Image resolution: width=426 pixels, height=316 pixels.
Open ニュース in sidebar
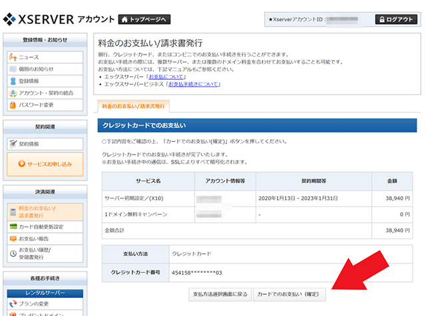(x=45, y=57)
